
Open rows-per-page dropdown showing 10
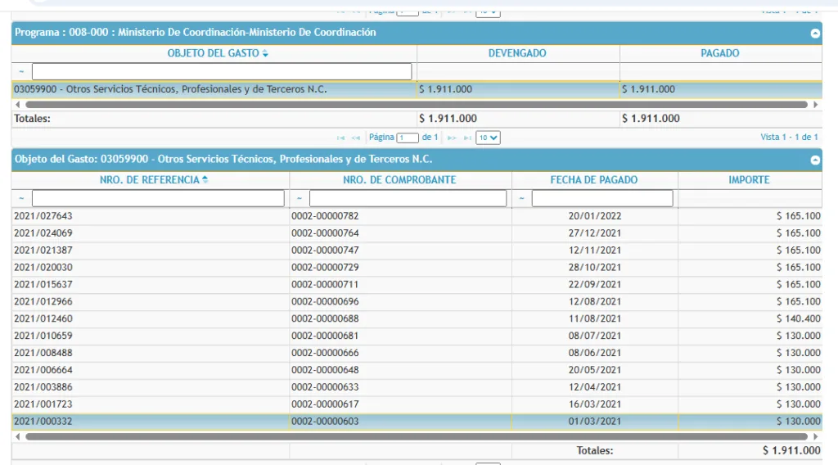(488, 138)
